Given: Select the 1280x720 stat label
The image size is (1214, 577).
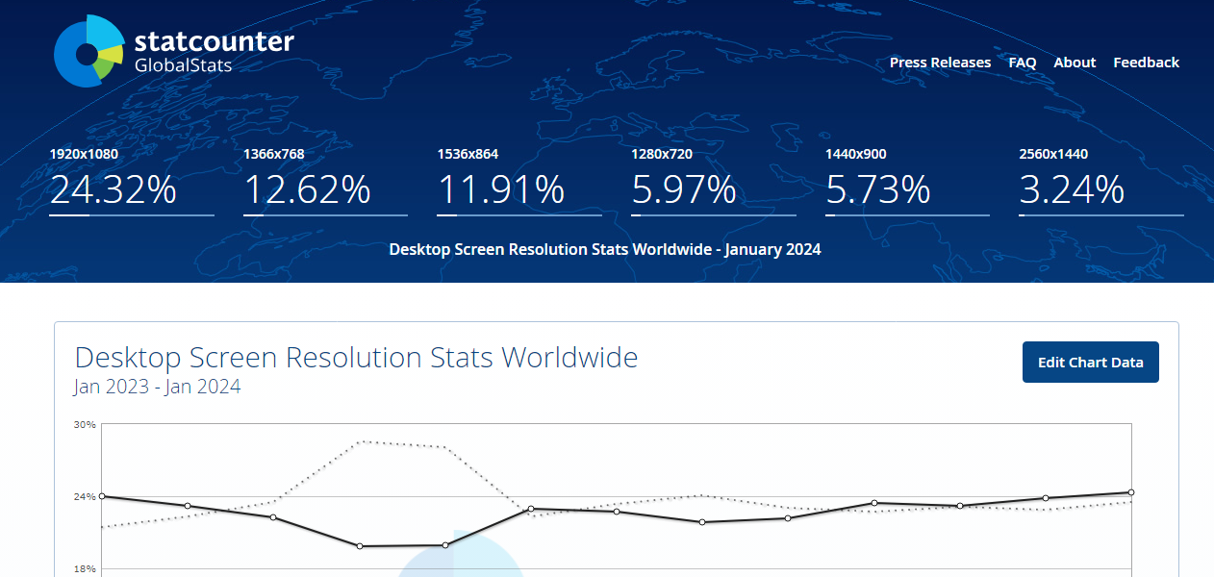Looking at the screenshot, I should coord(662,154).
